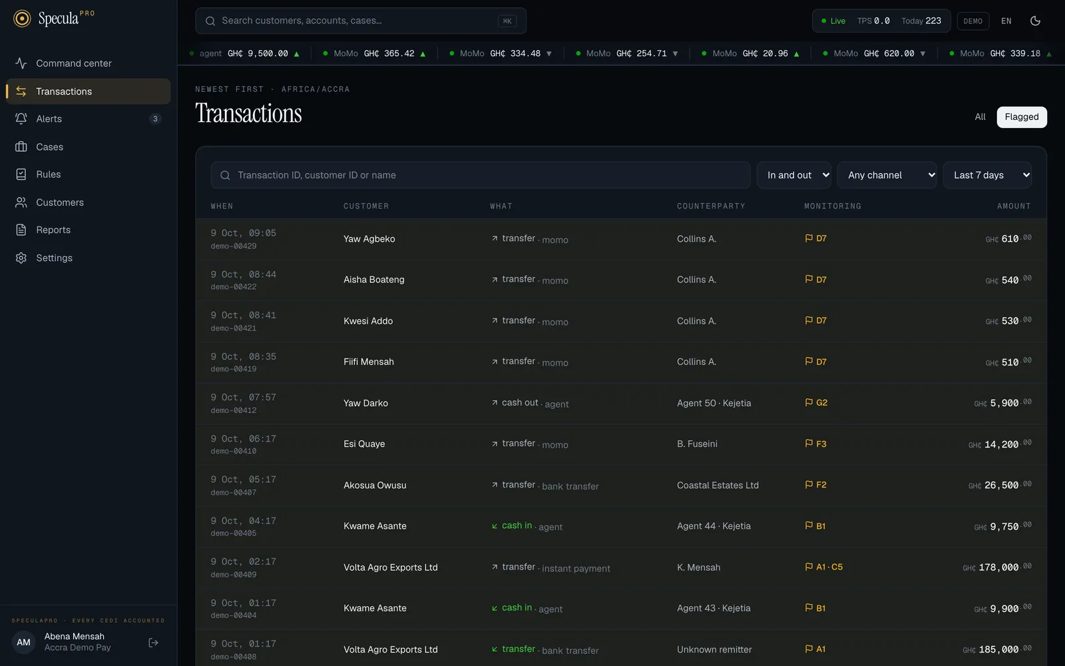
Task: Go to the Customers section
Action: click(x=88, y=202)
